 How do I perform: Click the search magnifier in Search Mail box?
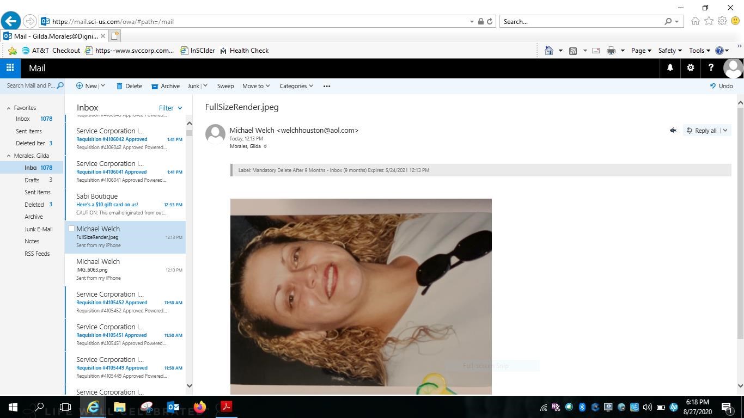point(60,85)
